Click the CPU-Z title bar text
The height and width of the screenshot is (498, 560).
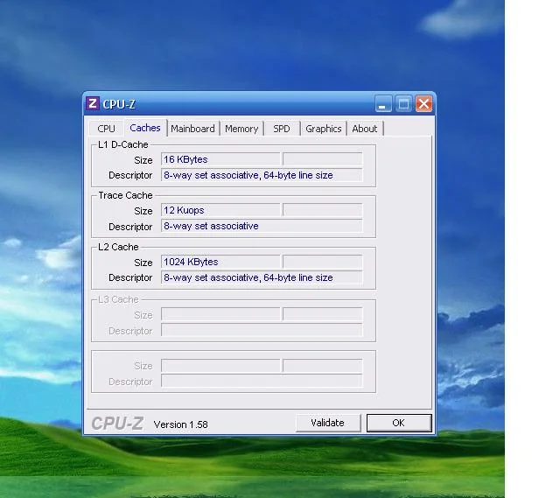(x=119, y=104)
